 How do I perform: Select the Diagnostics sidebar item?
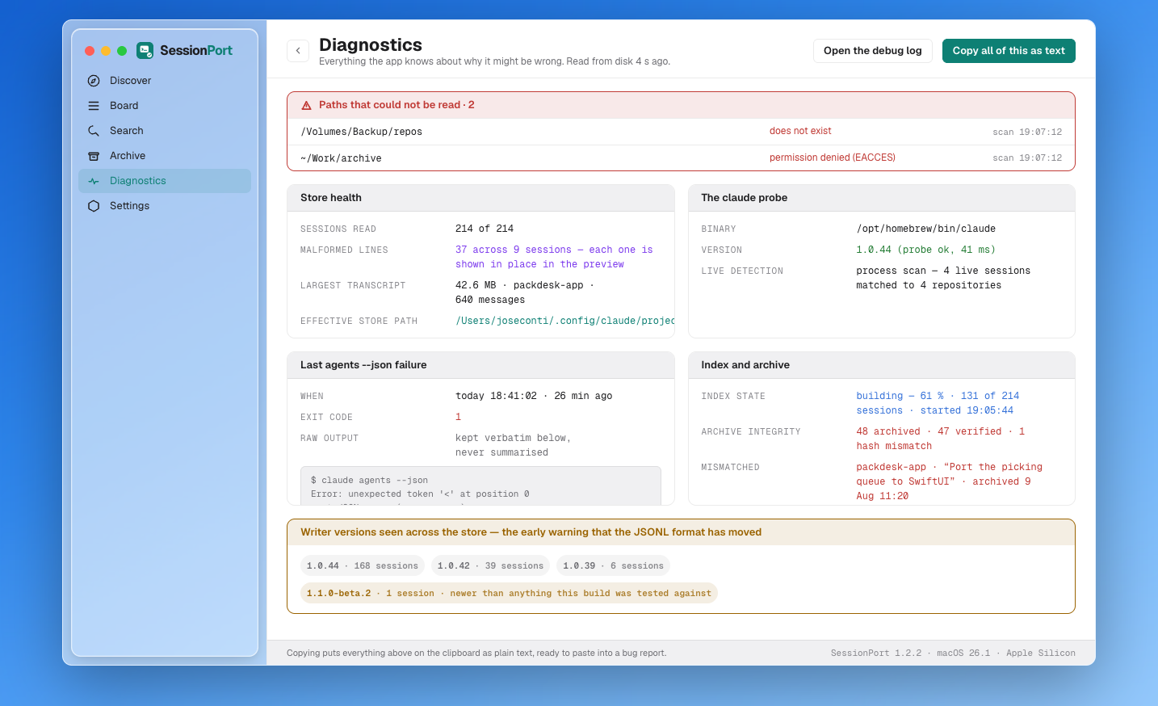point(165,181)
